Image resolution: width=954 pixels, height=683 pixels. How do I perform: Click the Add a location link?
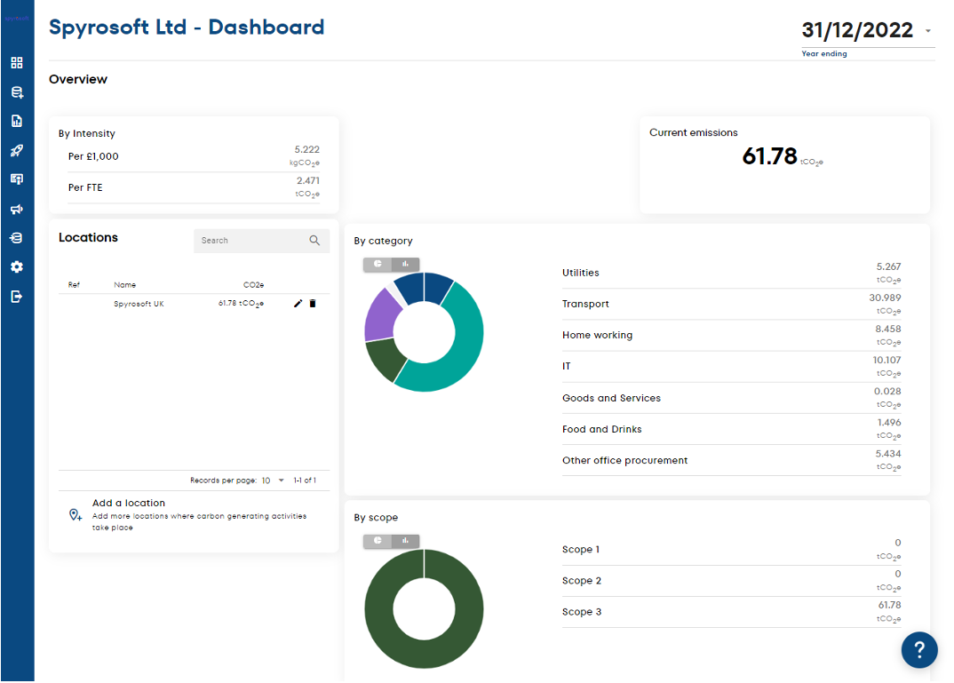tap(129, 504)
